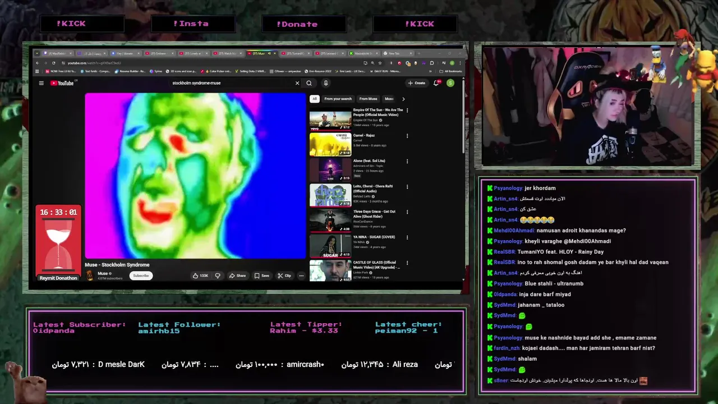Like the Muse video

(x=200, y=276)
